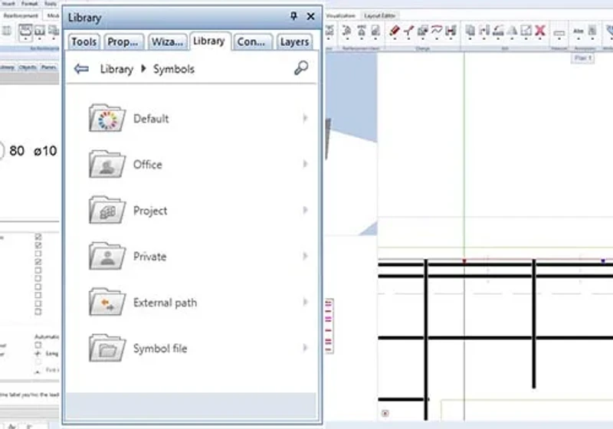Click the Plan 1 viewport label
The image size is (613, 429).
583,58
